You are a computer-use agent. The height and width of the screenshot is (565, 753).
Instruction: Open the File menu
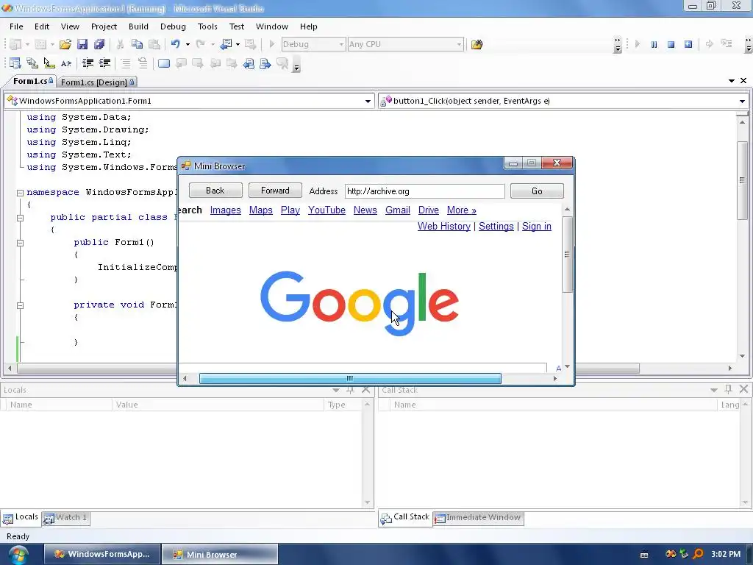(16, 26)
